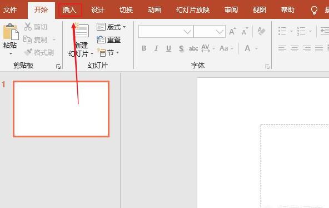This screenshot has width=329, height=208.
Task: Expand the character spacing AV dropdown arrow
Action: pos(213,49)
